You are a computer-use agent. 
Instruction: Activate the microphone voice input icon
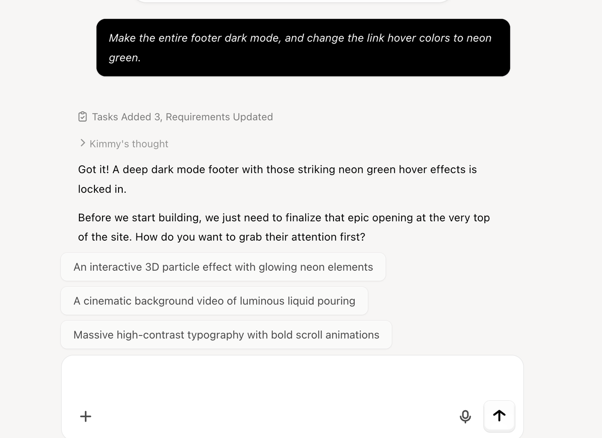click(x=465, y=416)
